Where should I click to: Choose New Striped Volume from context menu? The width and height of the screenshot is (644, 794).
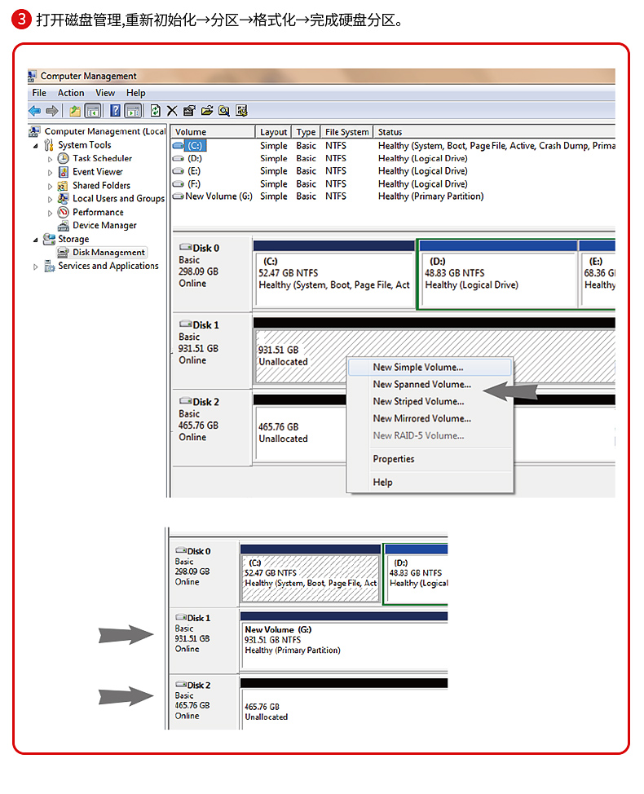pyautogui.click(x=430, y=402)
